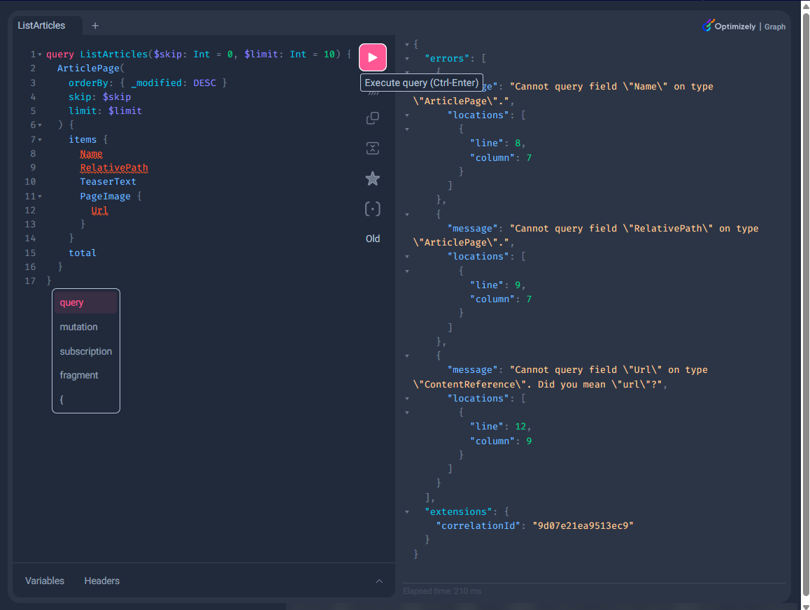810x610 pixels.
Task: Collapse the locations array for the line 12 error
Action: 407,399
